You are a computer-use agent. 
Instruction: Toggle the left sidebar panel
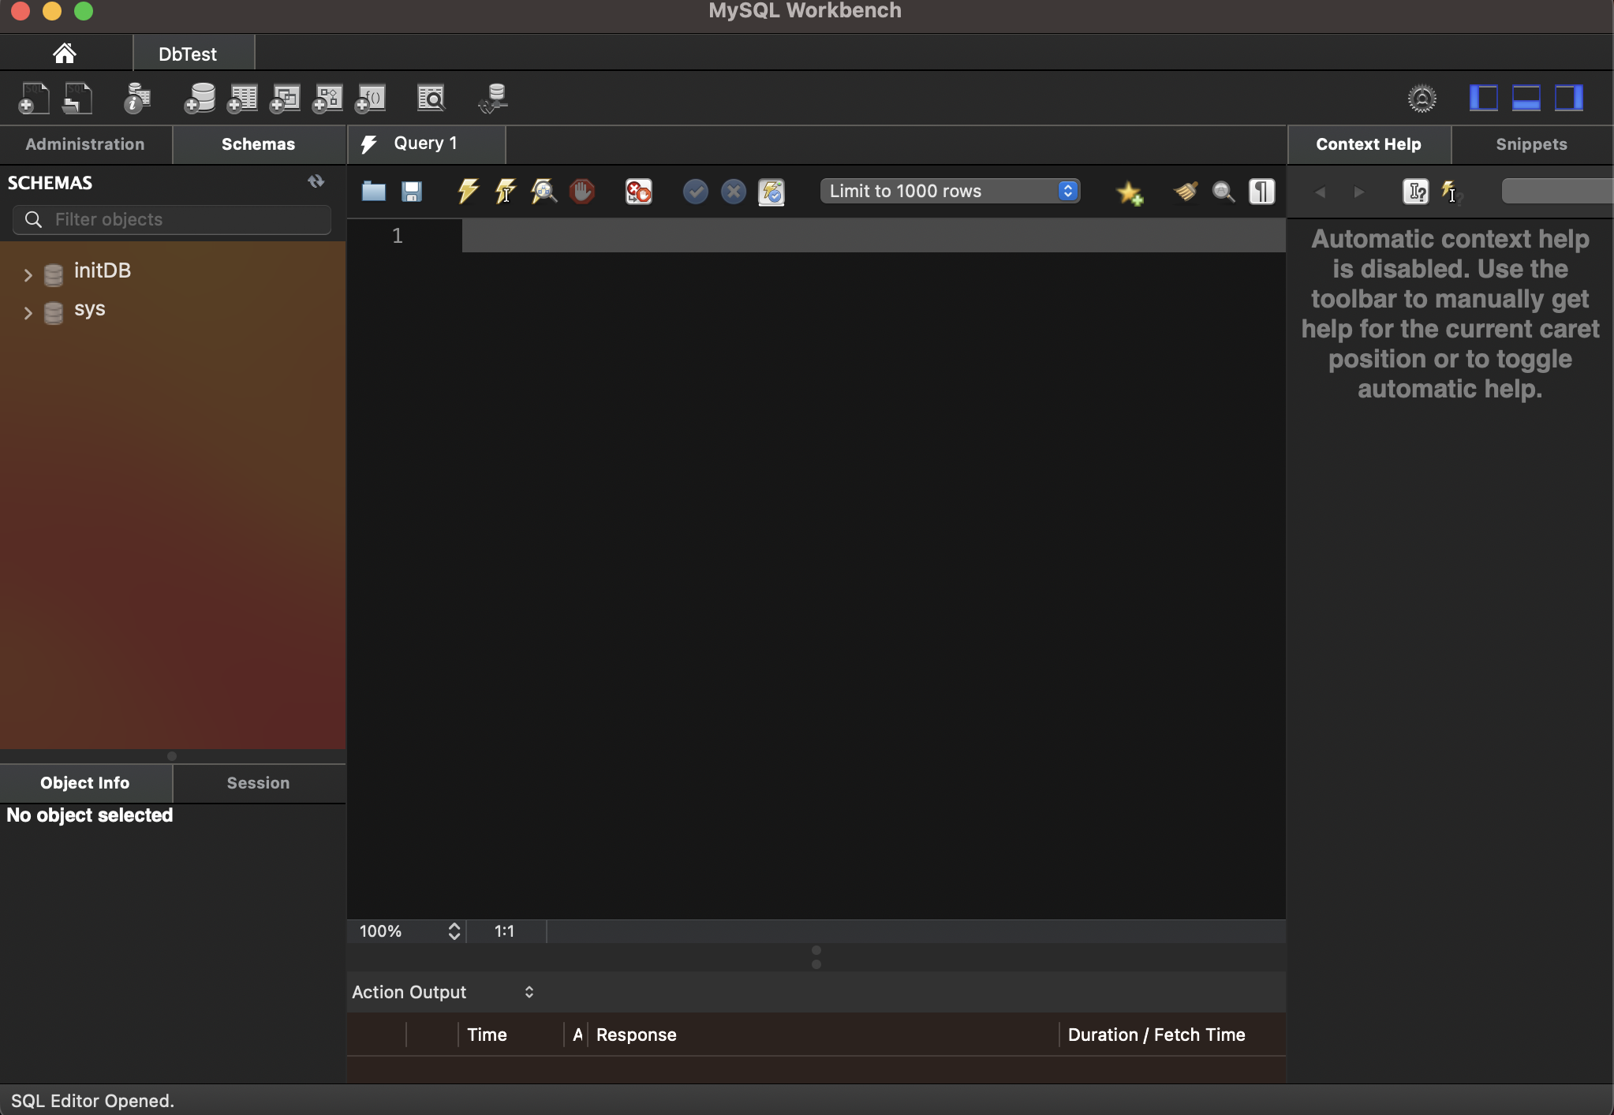(1484, 98)
